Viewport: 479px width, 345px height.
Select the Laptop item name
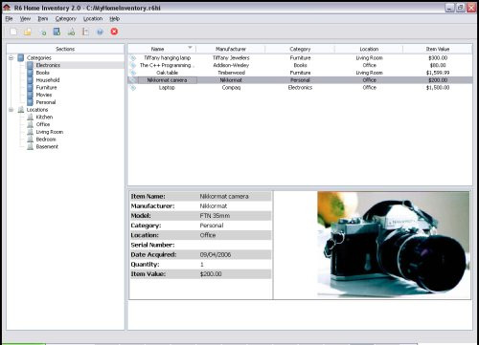coord(167,87)
